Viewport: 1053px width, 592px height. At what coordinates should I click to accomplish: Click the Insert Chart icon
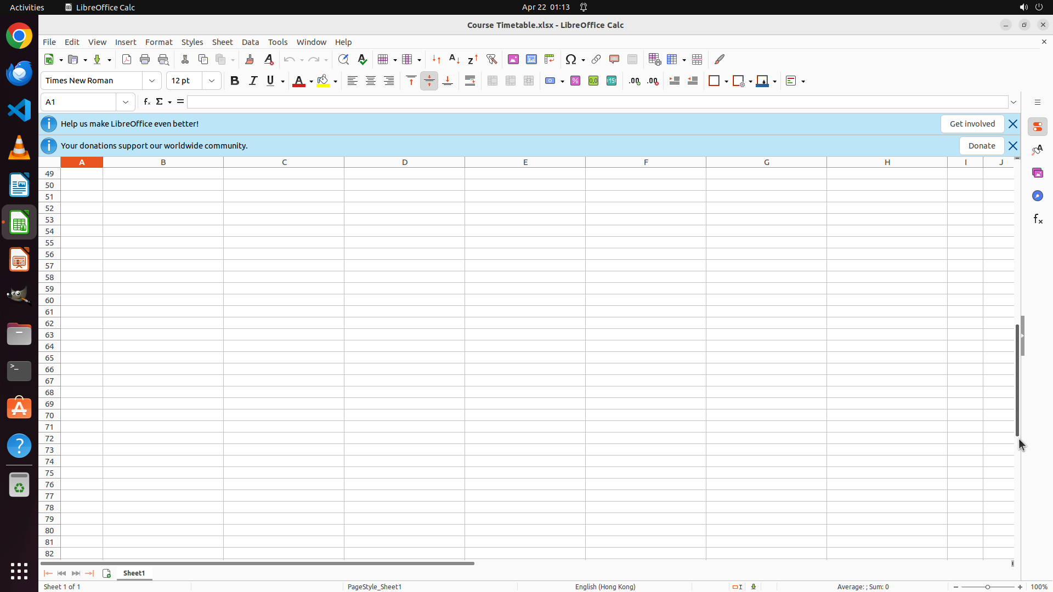(x=531, y=59)
